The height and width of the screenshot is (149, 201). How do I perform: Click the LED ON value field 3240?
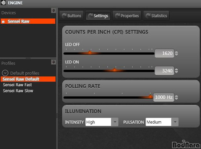pos(164,71)
